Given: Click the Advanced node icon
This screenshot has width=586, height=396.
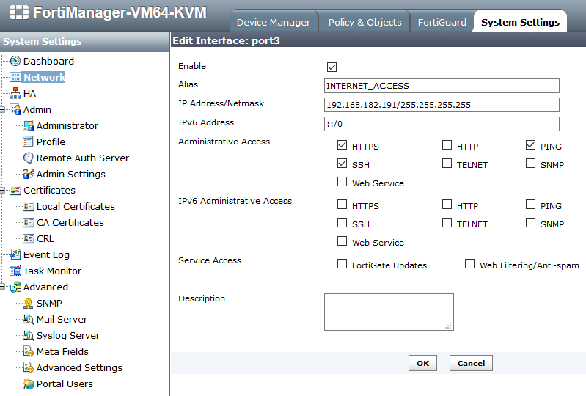Looking at the screenshot, I should [15, 287].
